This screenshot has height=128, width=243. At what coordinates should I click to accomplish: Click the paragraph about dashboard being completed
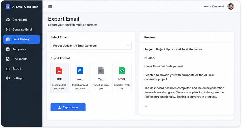click(184, 92)
